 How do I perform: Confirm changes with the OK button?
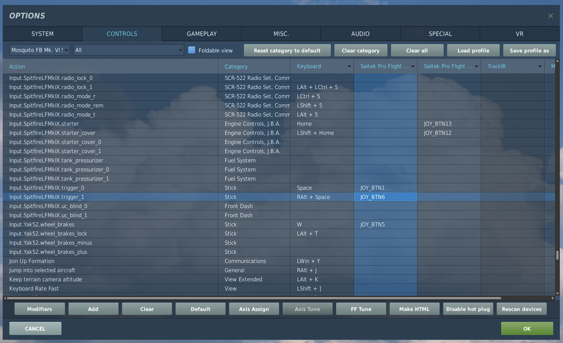pyautogui.click(x=526, y=328)
